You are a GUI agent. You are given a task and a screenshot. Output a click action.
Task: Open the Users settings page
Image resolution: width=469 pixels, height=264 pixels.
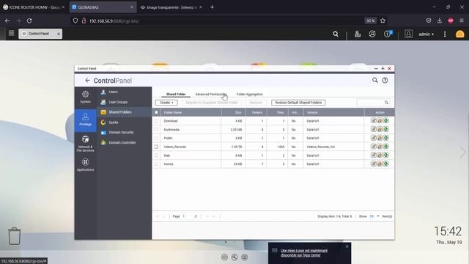point(113,92)
